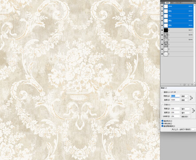Image resolution: width=196 pixels, height=160 pixels.
Task: Hide the composite CMYK channel eye icon
Action: (162, 6)
